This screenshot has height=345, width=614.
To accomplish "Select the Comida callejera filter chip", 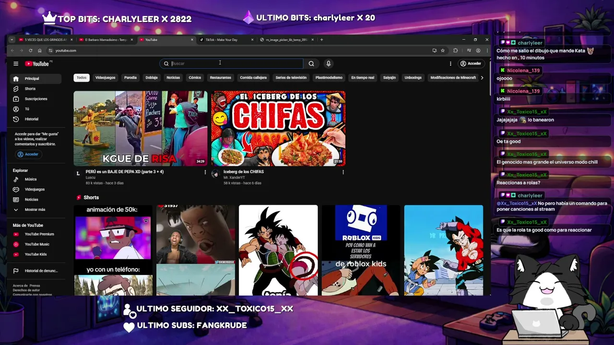I will coord(253,78).
